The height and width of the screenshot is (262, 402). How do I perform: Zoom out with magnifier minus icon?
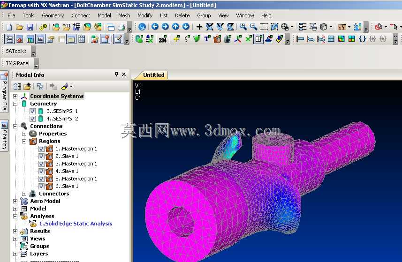253,27
